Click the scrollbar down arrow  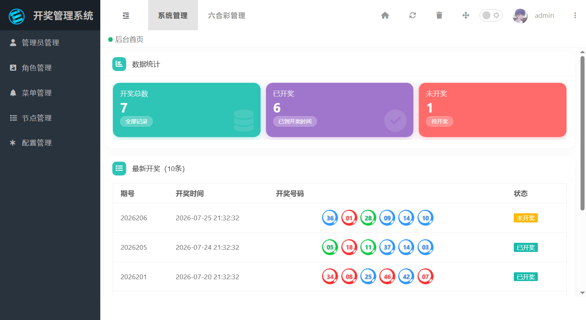pos(582,293)
